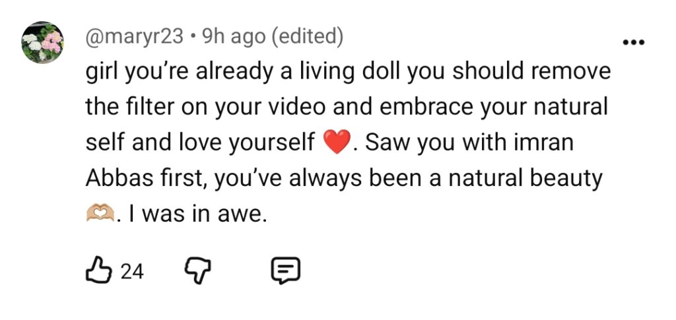
Task: Visit the @maryr23 username link
Action: click(135, 38)
